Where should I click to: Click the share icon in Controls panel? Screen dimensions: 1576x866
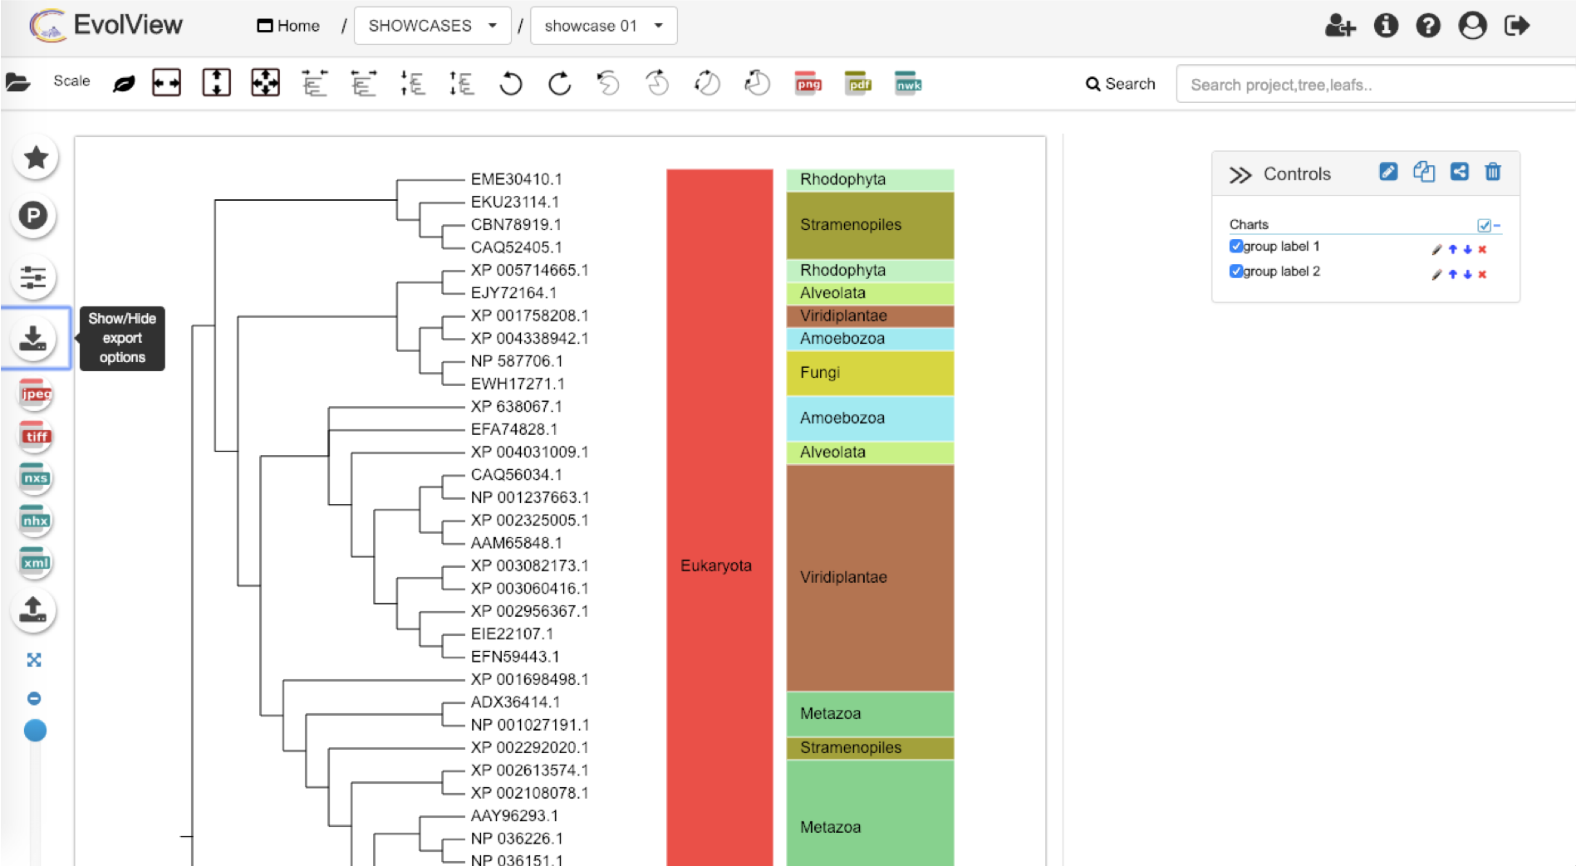click(x=1459, y=172)
